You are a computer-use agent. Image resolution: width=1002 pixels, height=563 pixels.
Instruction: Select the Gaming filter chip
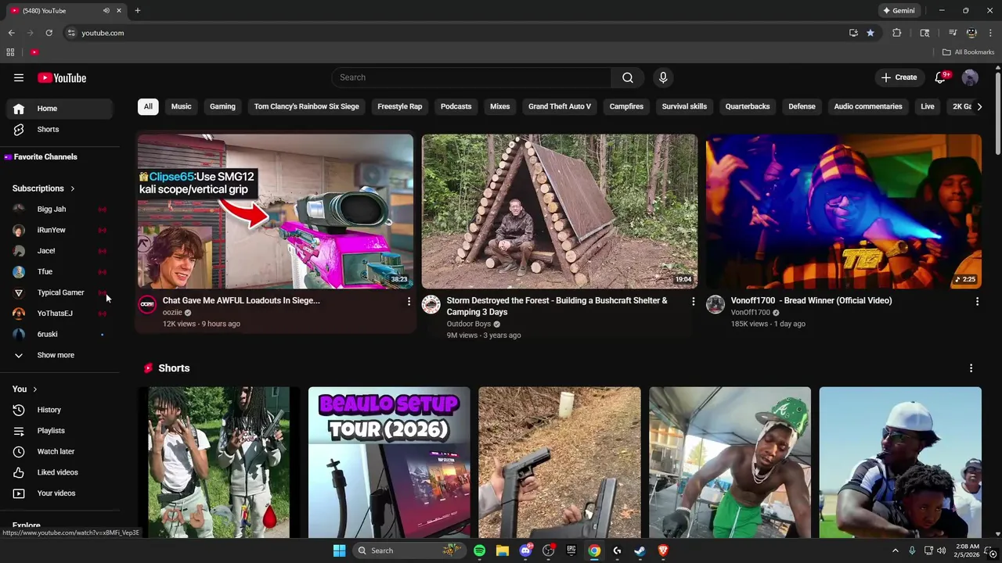pos(222,106)
